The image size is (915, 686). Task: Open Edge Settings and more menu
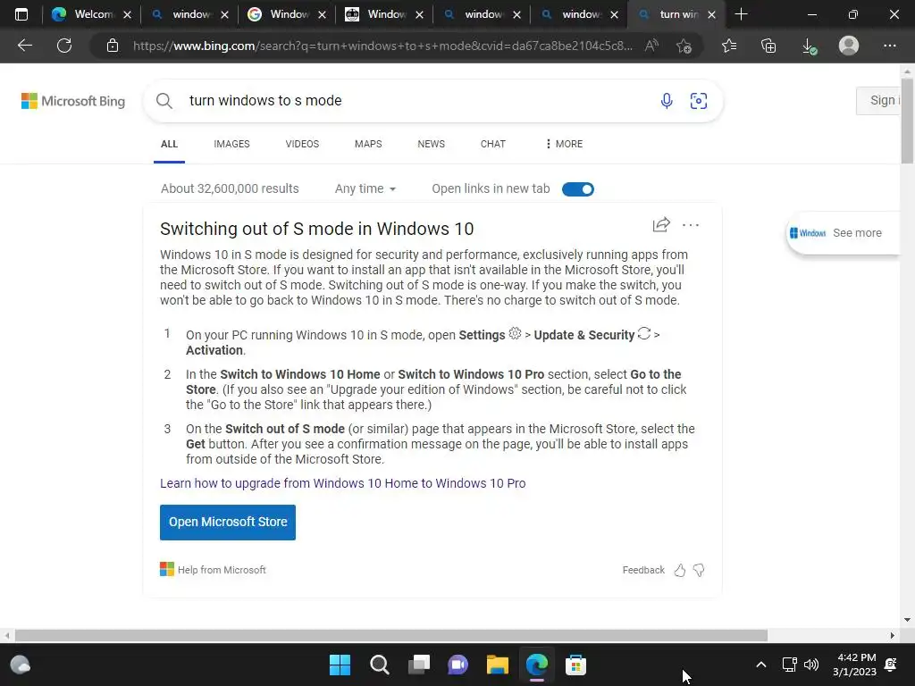(x=889, y=46)
